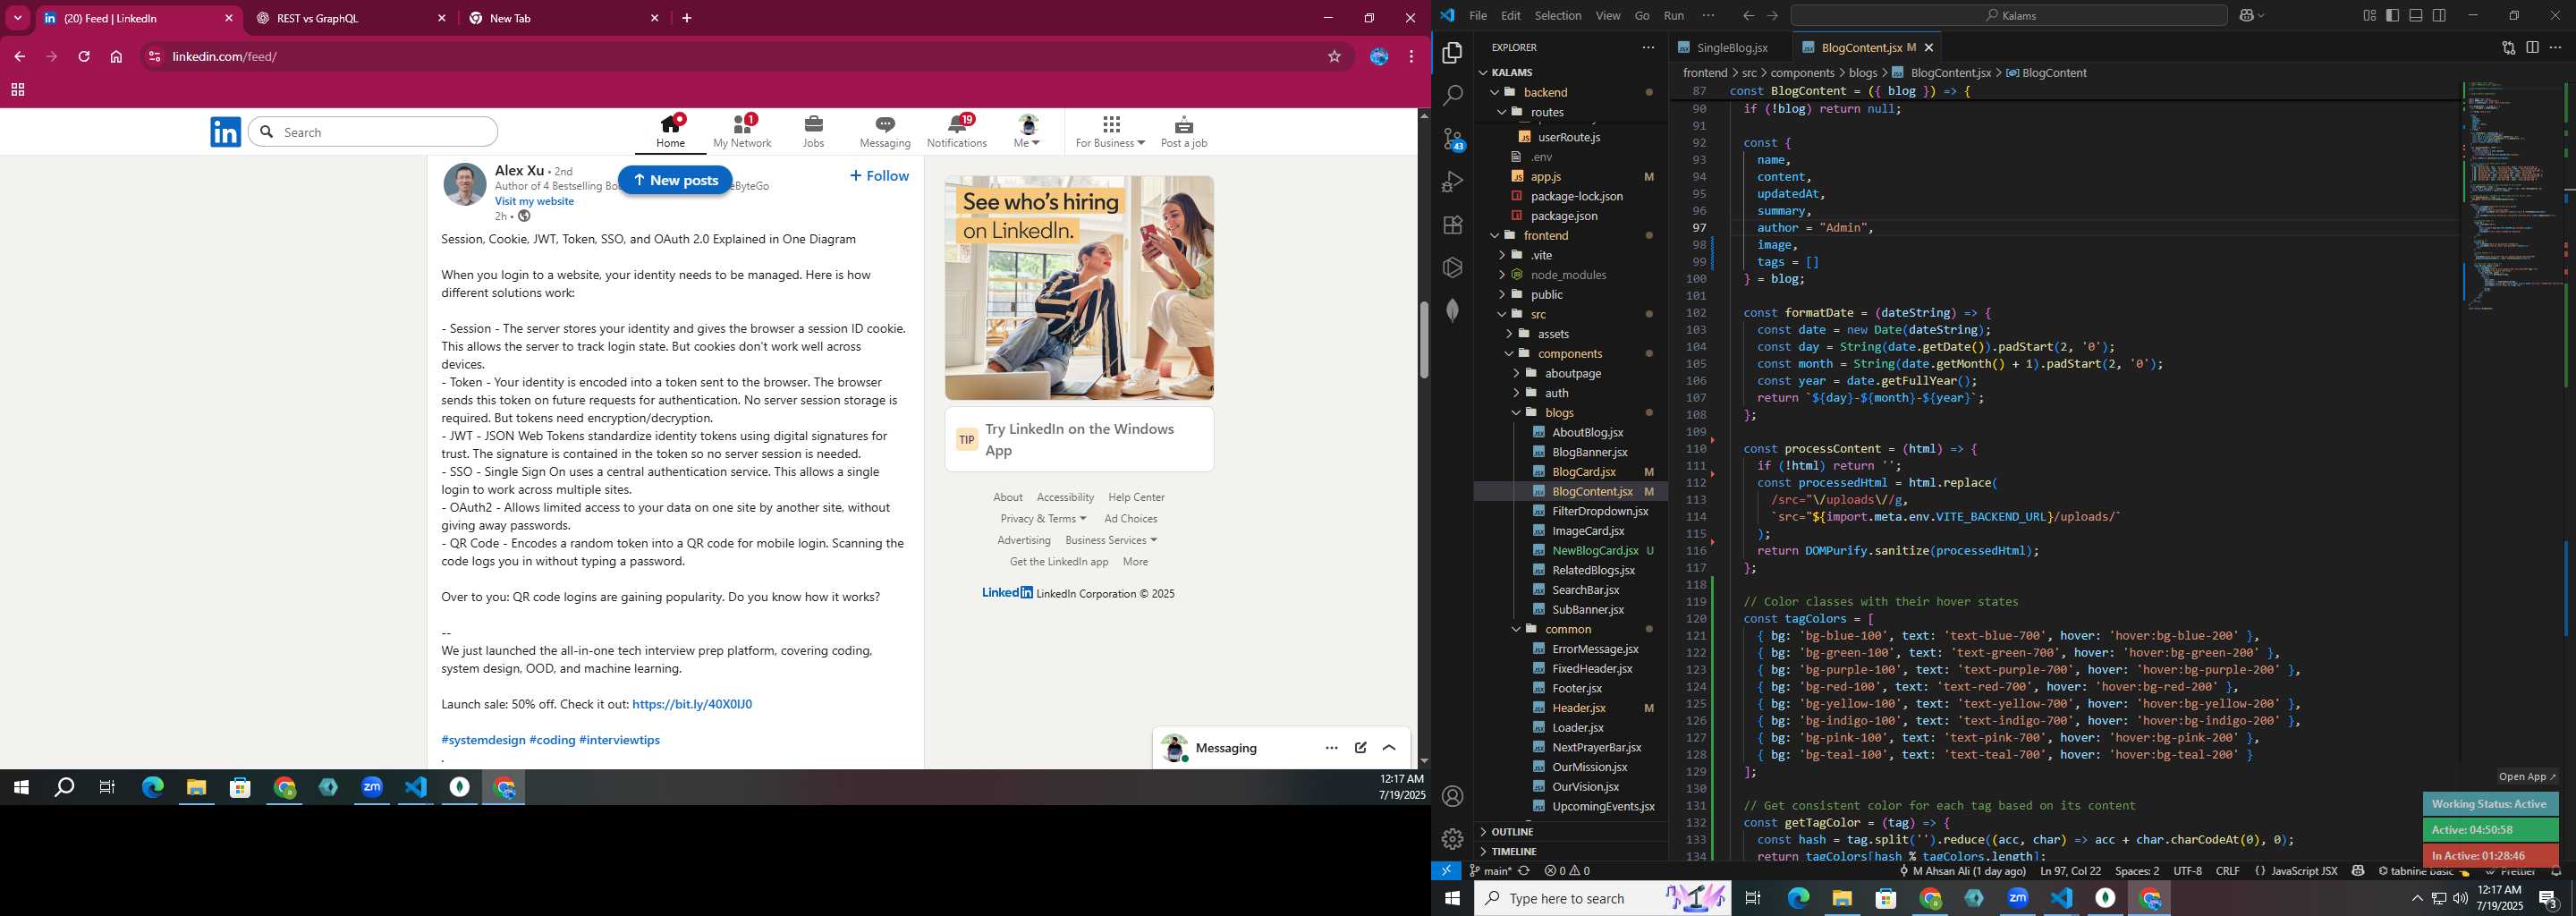Click the LinkedIn search field
Viewport: 2576px width, 916px height.
(x=373, y=132)
